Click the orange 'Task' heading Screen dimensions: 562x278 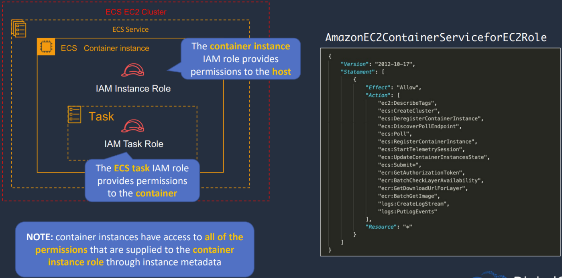coord(101,116)
